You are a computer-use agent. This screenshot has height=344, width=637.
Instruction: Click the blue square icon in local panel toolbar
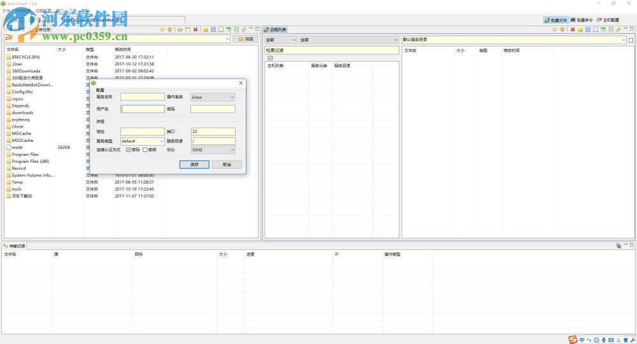[213, 30]
